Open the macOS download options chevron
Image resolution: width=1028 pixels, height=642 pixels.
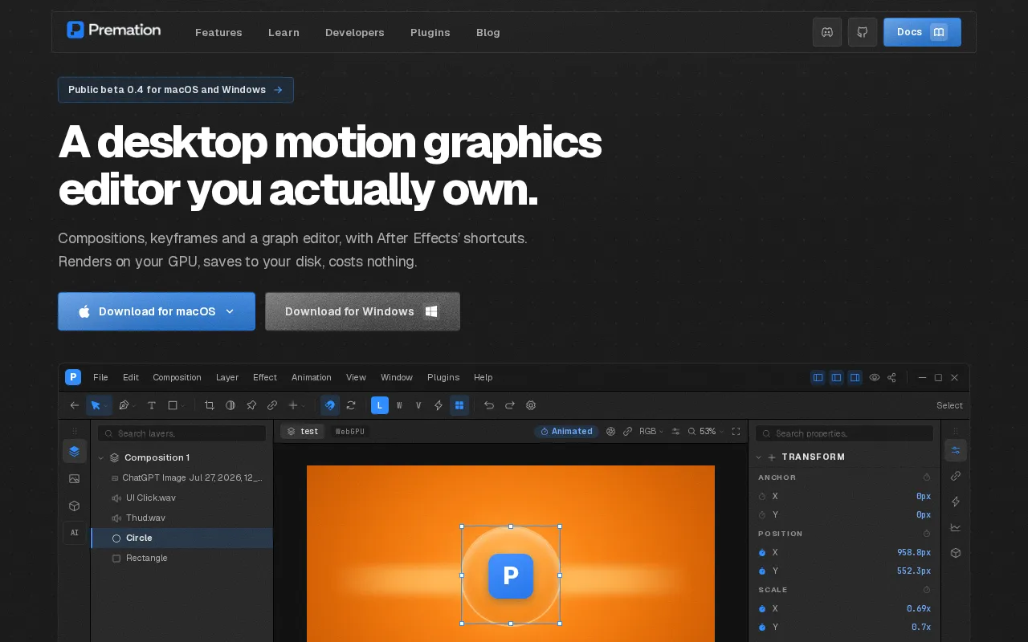click(x=230, y=311)
